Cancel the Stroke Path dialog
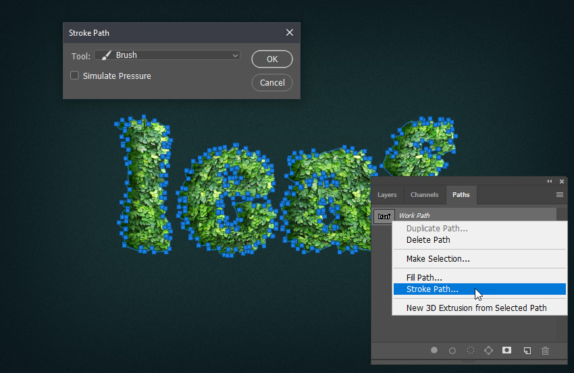Screen dimensions: 574x373 point(272,83)
